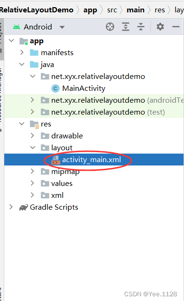Select the androidTest package row label
The width and height of the screenshot is (184, 301).
tap(117, 100)
